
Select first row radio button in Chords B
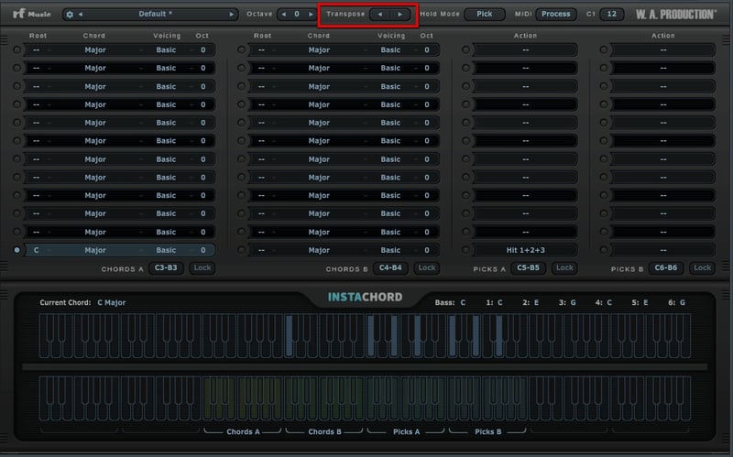[x=241, y=49]
